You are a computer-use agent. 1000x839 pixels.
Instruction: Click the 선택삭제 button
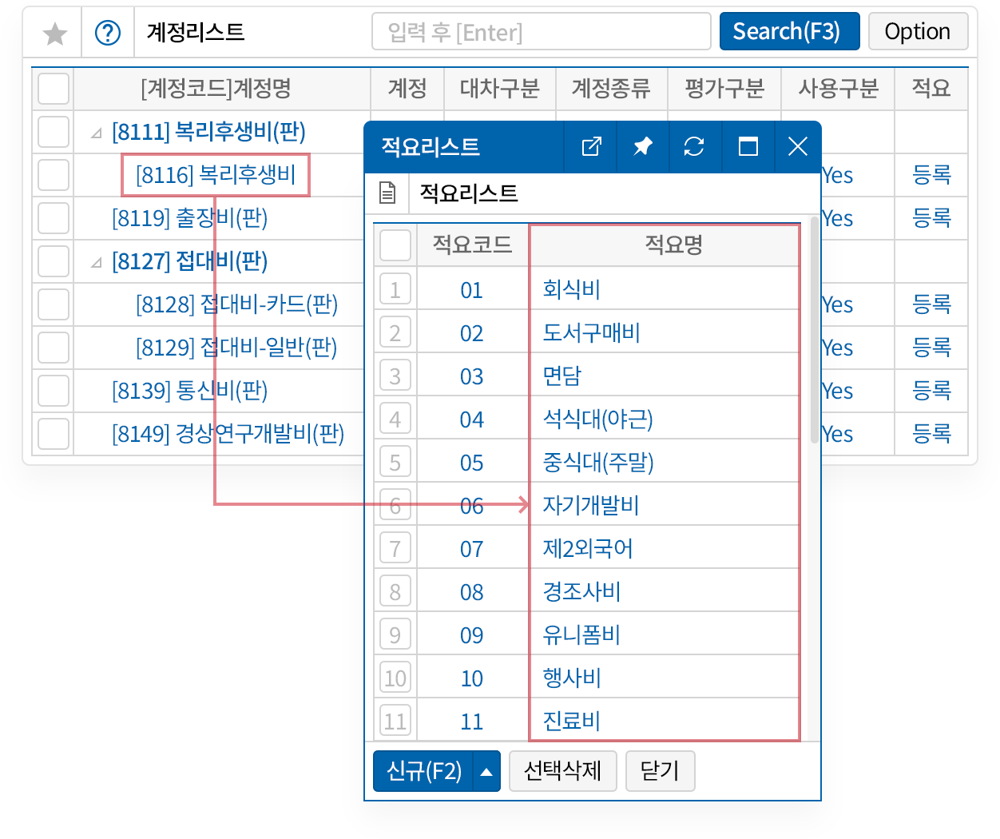tap(563, 771)
